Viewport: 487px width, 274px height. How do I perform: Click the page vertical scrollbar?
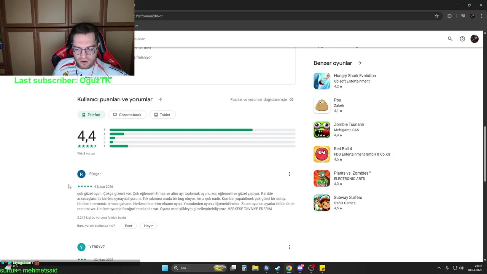pyautogui.click(x=485, y=154)
